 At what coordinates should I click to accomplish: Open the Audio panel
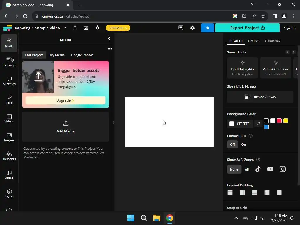click(9, 175)
